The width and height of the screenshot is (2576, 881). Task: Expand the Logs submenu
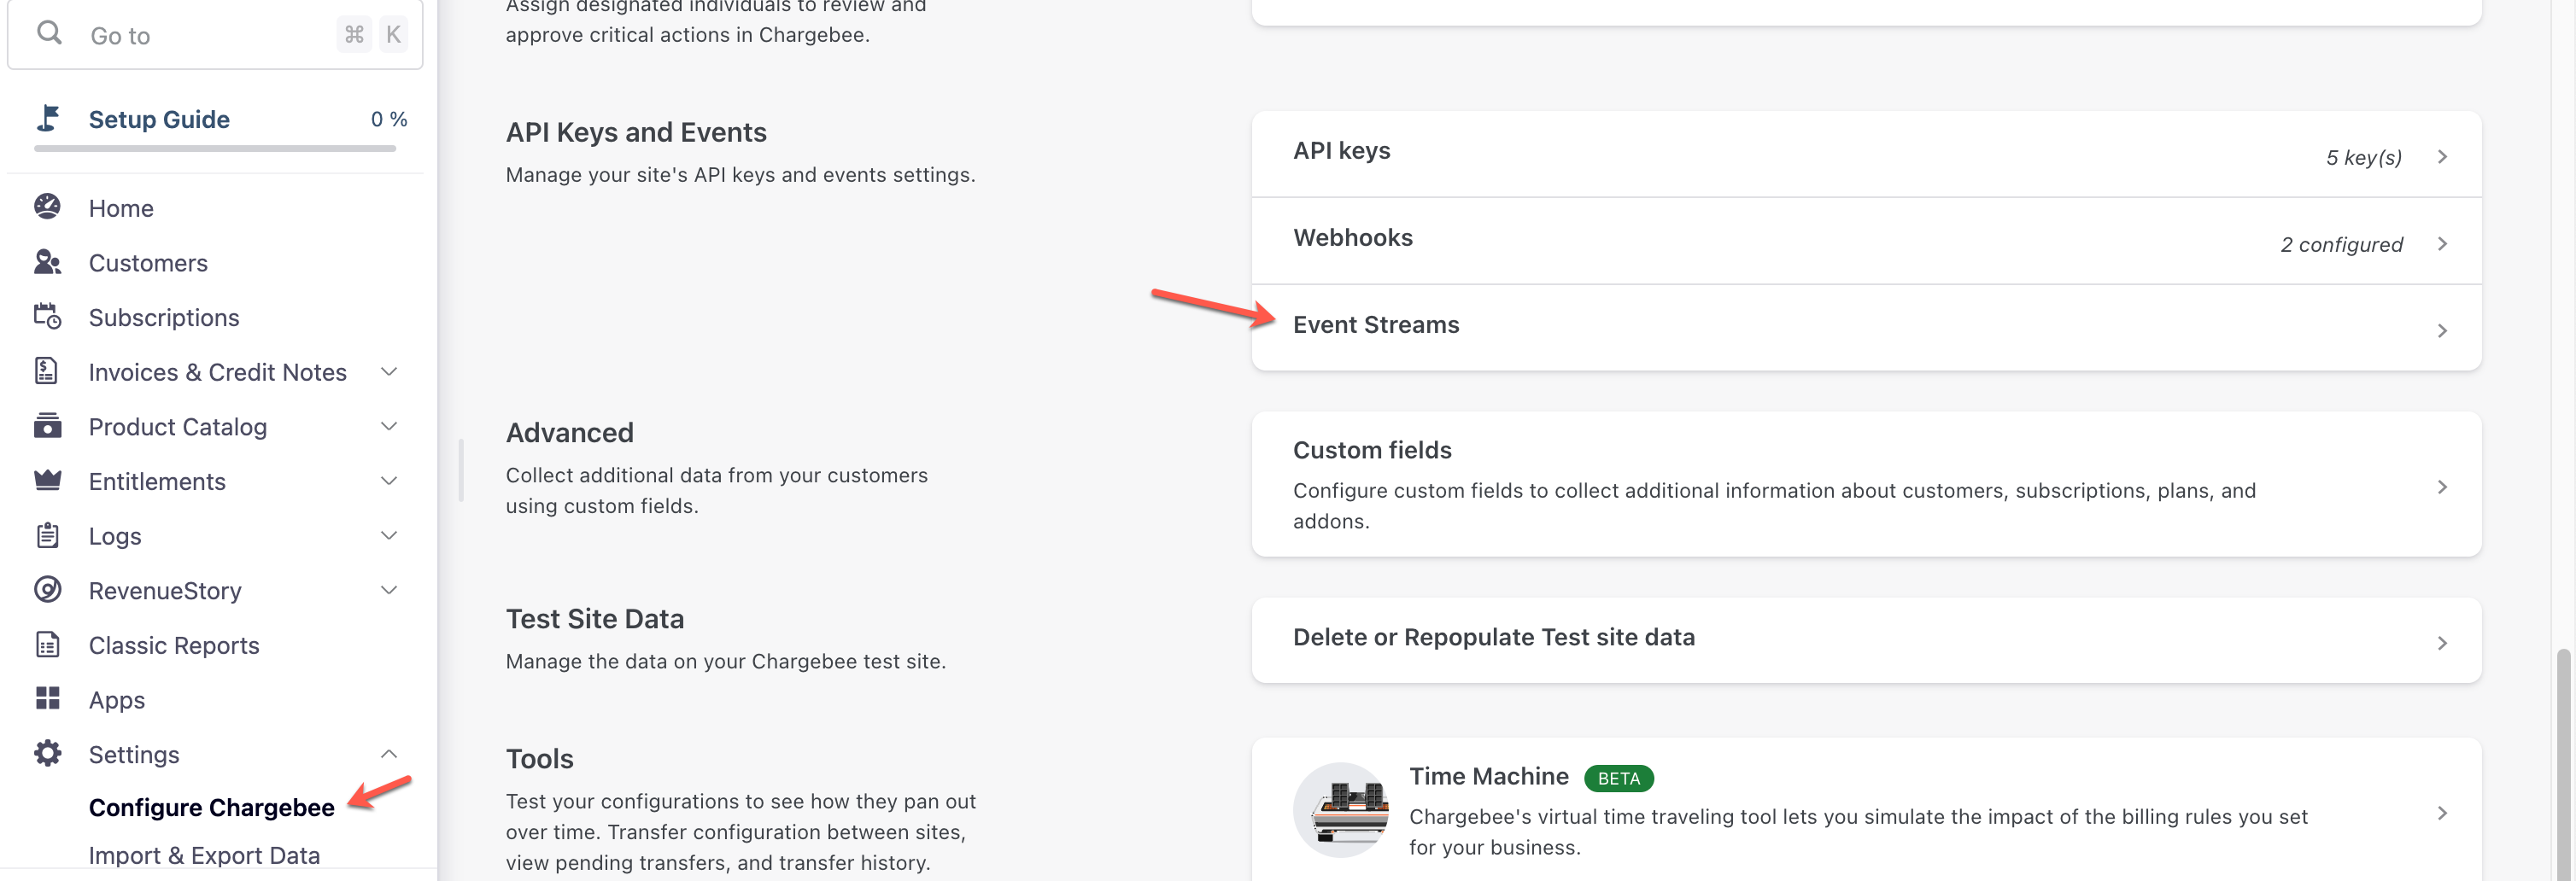coord(389,535)
